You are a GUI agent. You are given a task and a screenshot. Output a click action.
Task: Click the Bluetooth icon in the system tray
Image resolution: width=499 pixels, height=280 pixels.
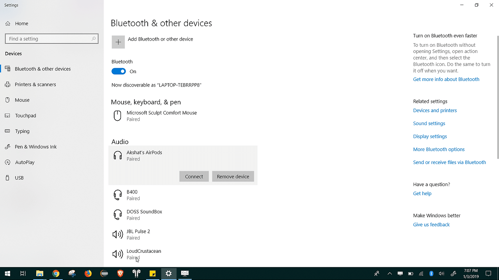coord(431,273)
